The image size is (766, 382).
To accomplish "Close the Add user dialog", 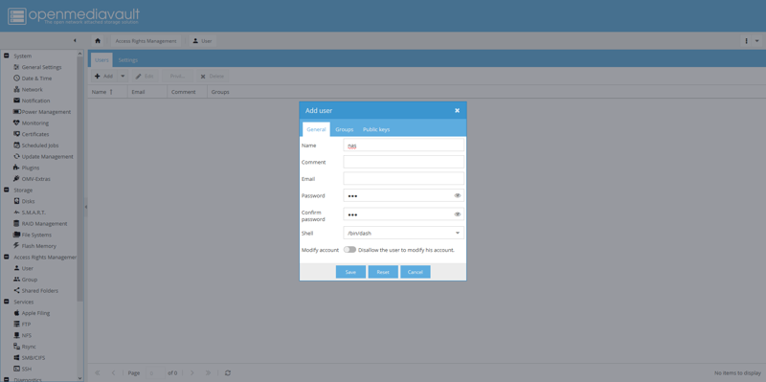I will pyautogui.click(x=458, y=110).
